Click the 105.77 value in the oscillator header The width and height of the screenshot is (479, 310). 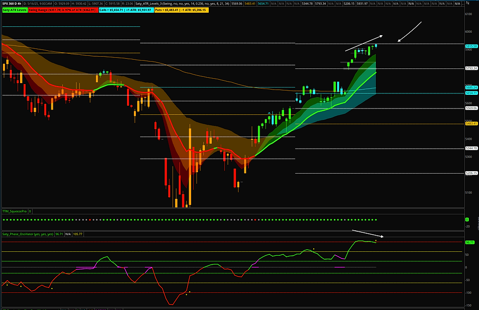coord(78,234)
